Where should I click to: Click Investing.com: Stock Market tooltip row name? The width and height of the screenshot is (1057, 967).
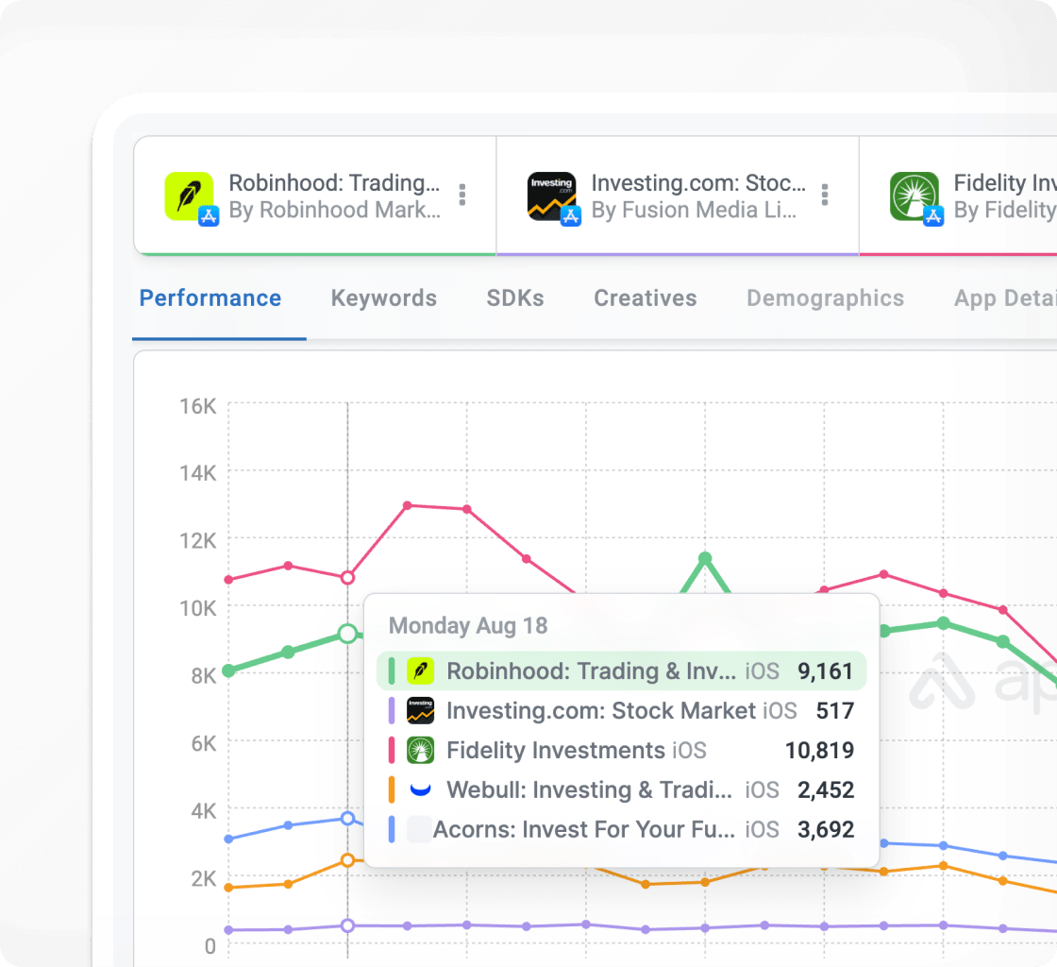tap(601, 711)
